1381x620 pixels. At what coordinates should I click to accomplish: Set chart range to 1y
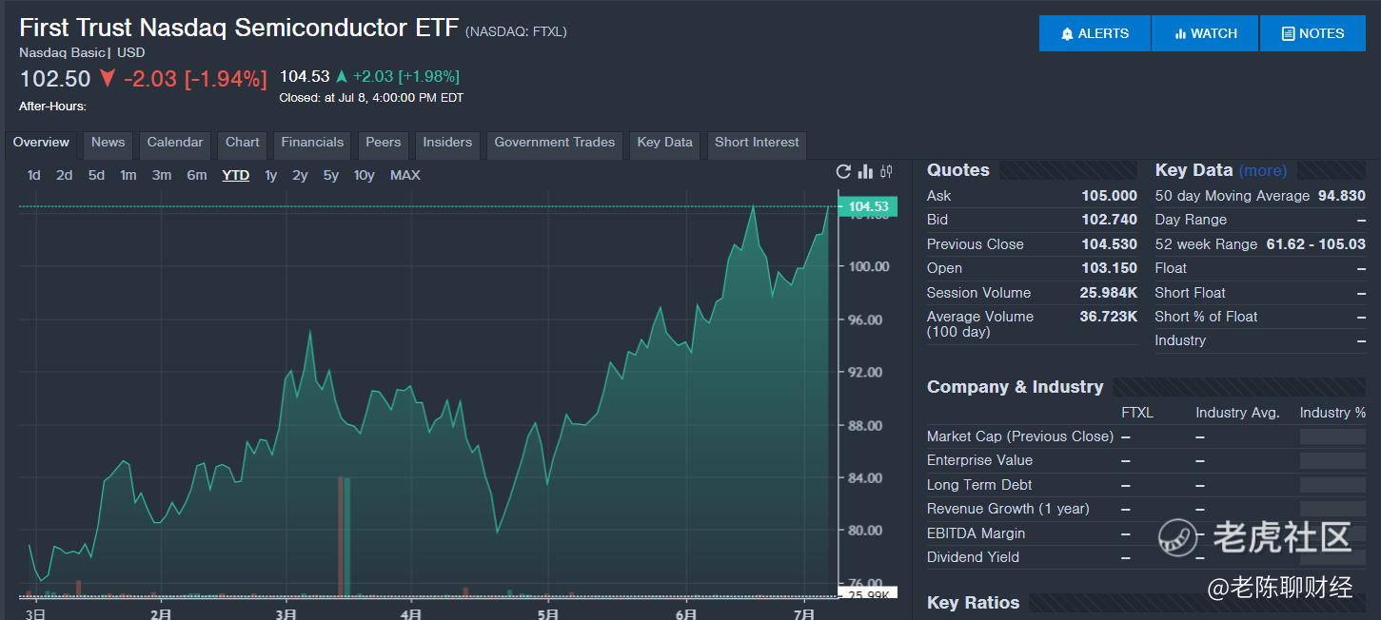(271, 175)
